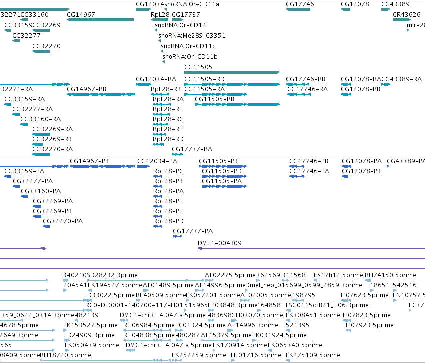
Task: Click the CG32270 gene label
Action: pyautogui.click(x=46, y=46)
